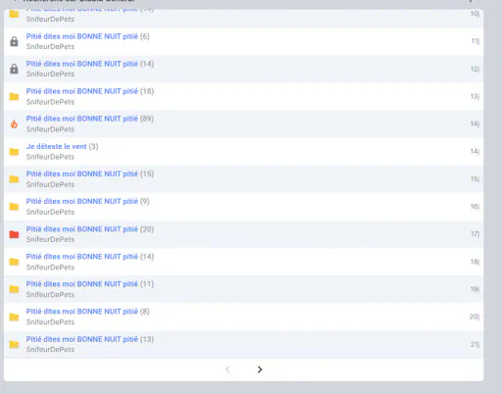Click author SnifeurDePets under the (9) topic

click(50, 212)
